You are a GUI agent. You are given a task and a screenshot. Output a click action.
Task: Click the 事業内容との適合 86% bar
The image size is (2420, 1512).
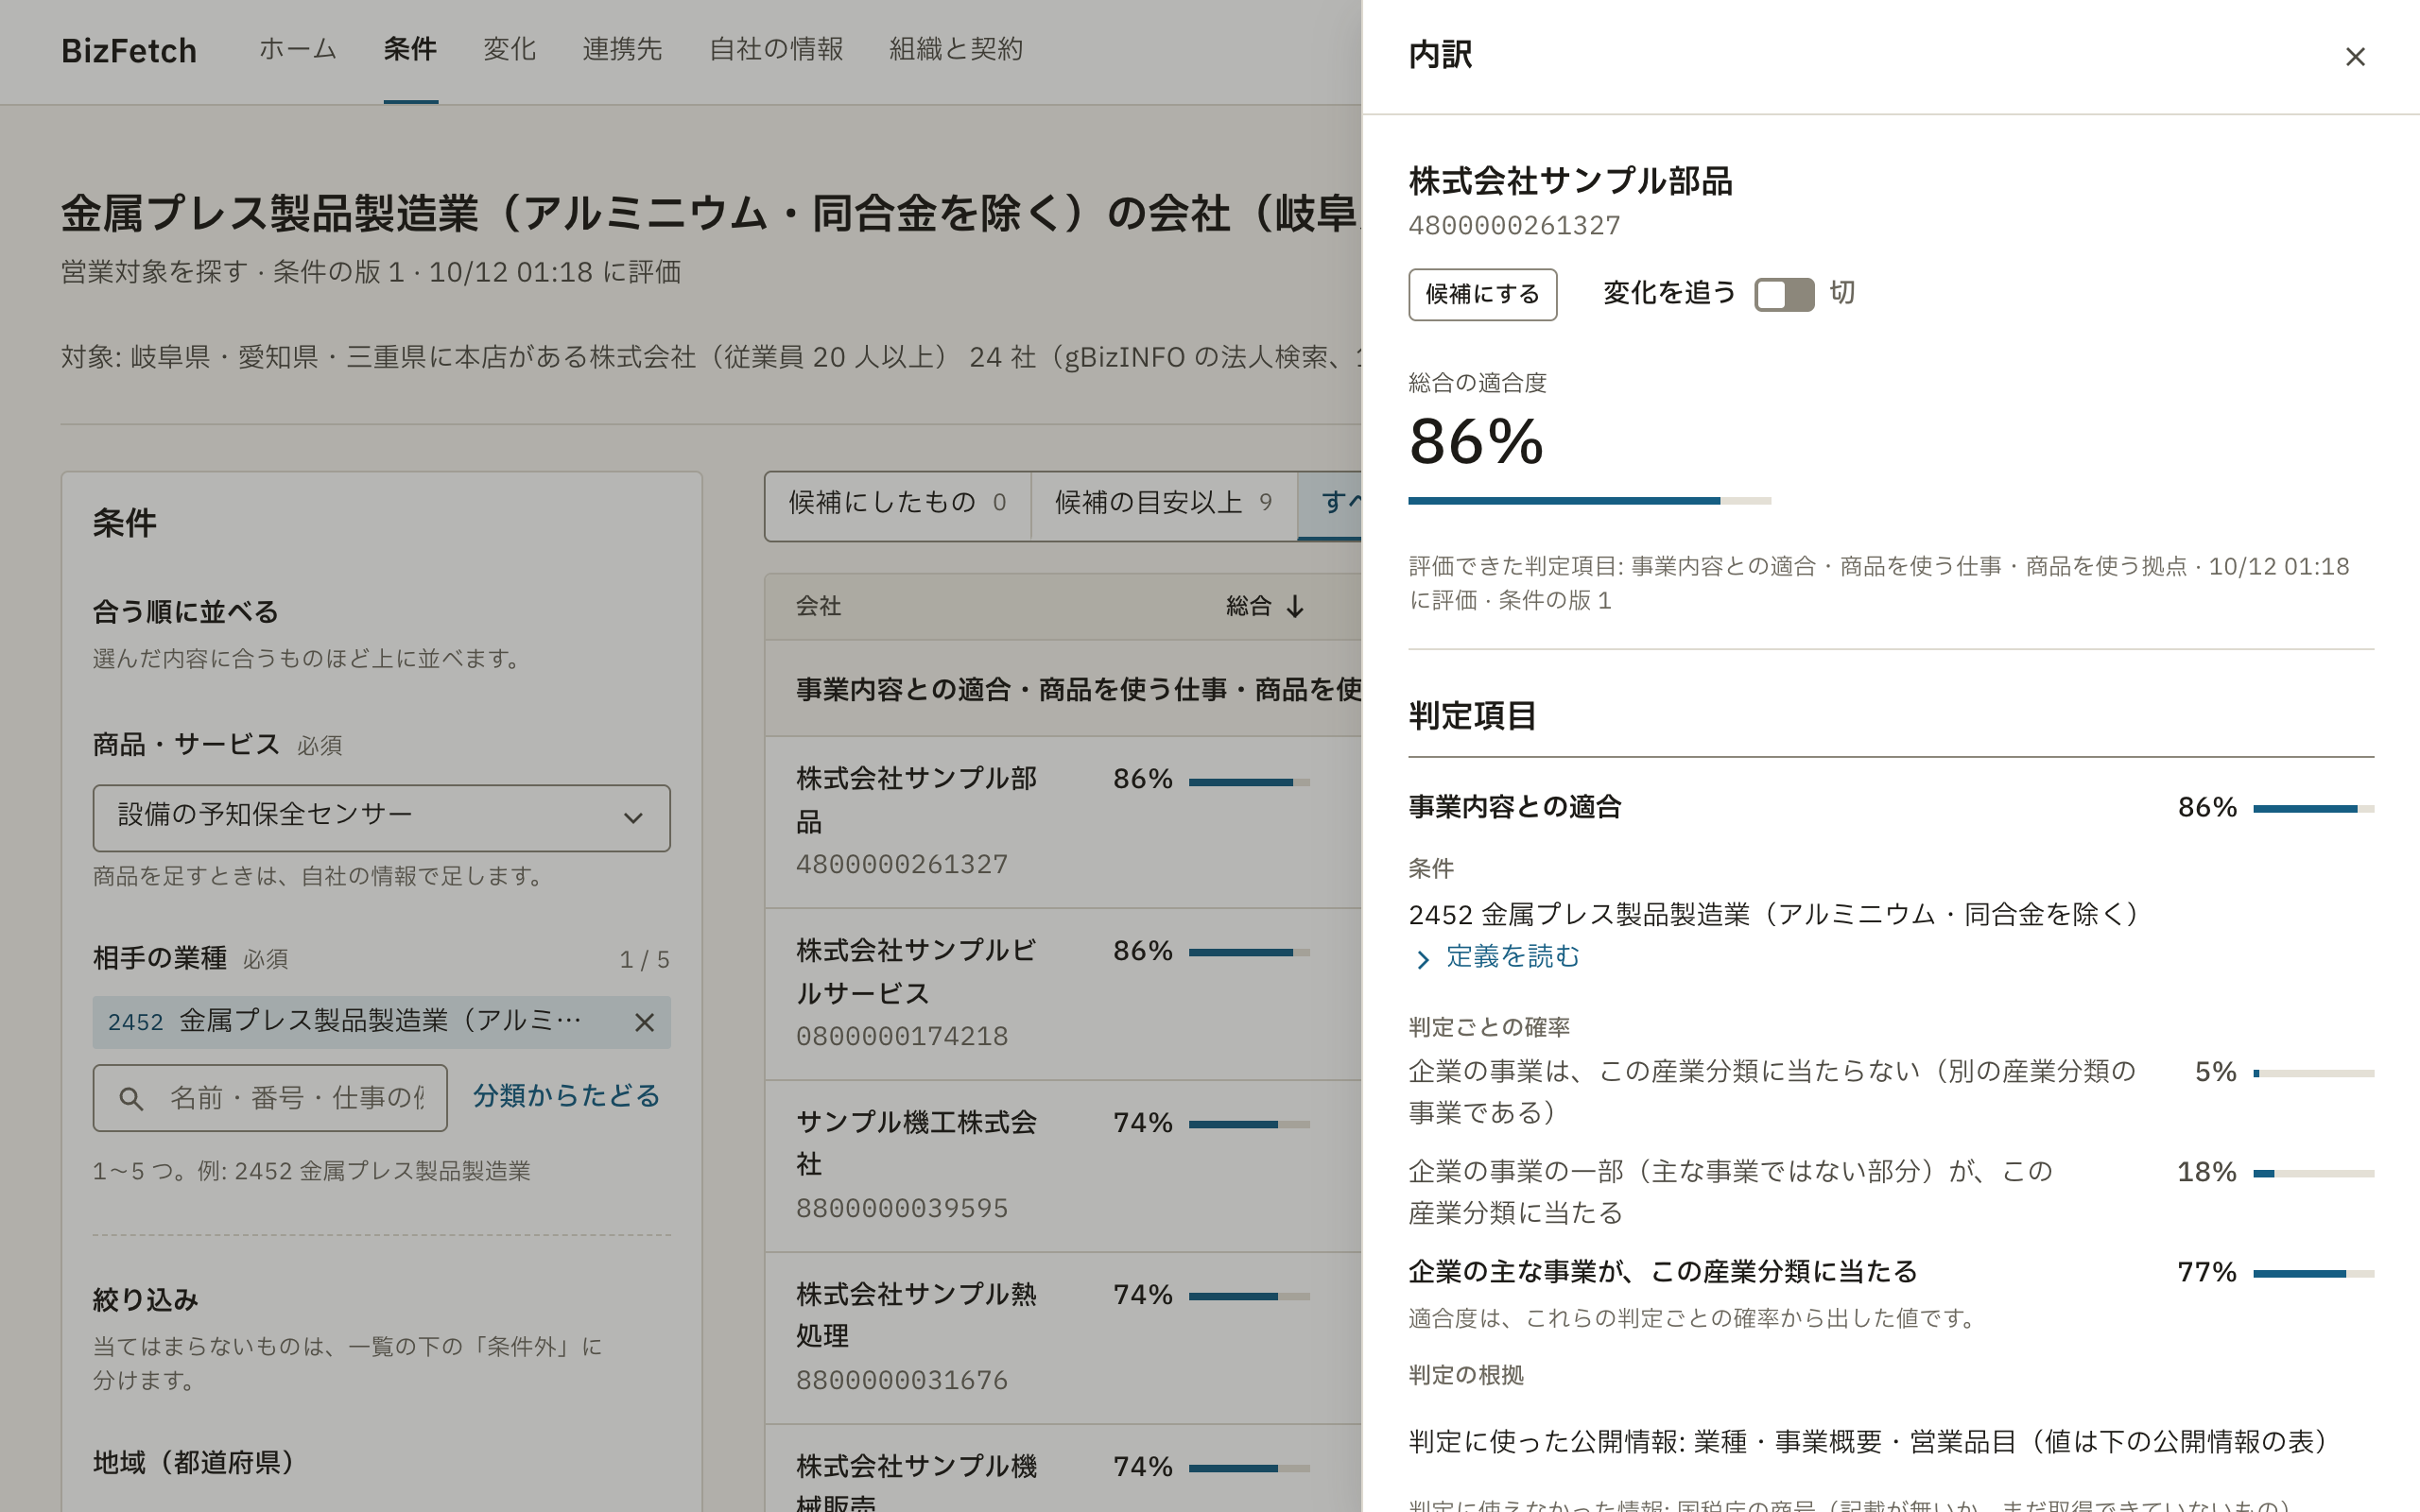2313,808
